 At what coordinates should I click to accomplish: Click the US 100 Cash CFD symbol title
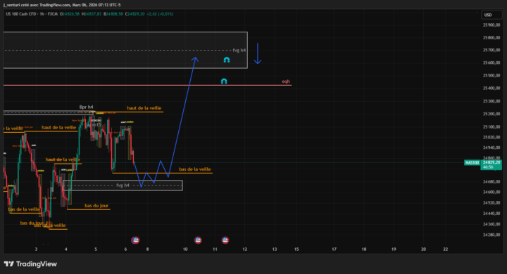click(21, 14)
